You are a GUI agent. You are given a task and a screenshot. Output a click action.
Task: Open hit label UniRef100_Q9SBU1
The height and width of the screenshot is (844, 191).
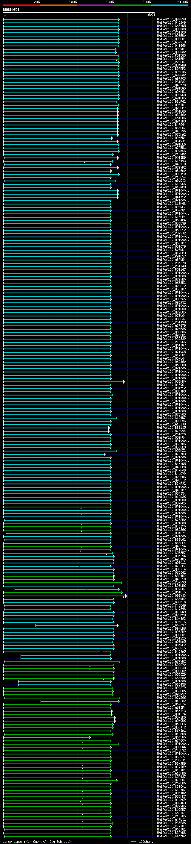point(171,39)
